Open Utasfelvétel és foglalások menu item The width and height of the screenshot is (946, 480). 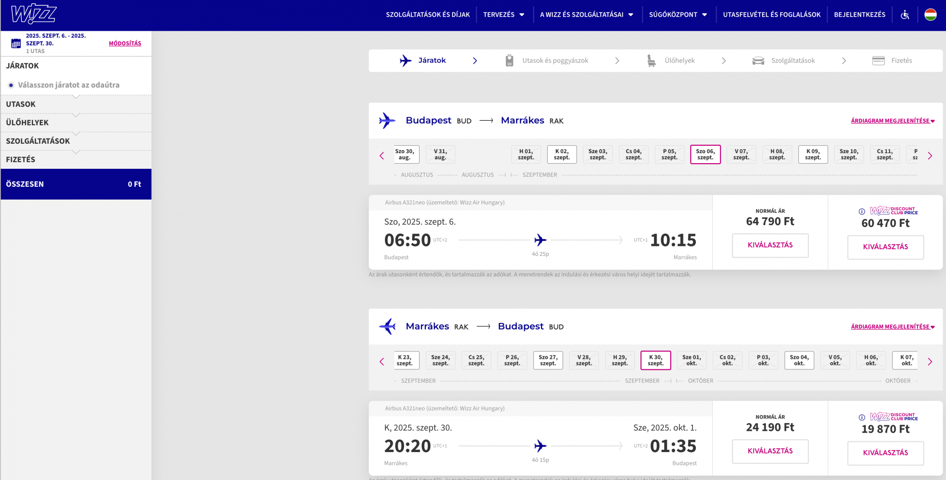coord(771,15)
